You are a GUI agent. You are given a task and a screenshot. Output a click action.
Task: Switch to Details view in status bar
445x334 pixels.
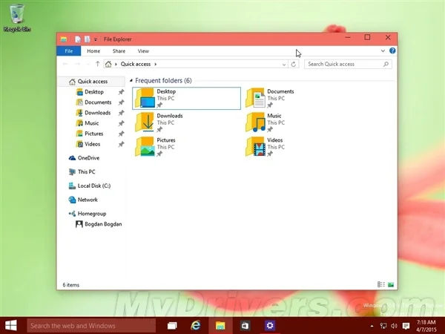(381, 284)
